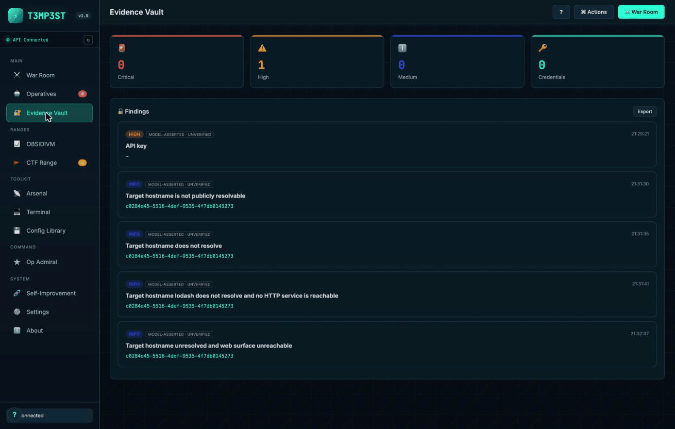Open the API key finding
675x429 pixels.
pos(387,145)
